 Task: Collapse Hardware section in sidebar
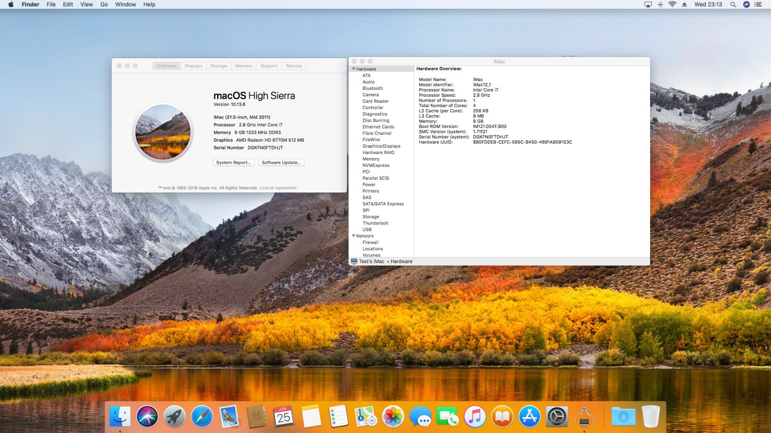tap(353, 69)
